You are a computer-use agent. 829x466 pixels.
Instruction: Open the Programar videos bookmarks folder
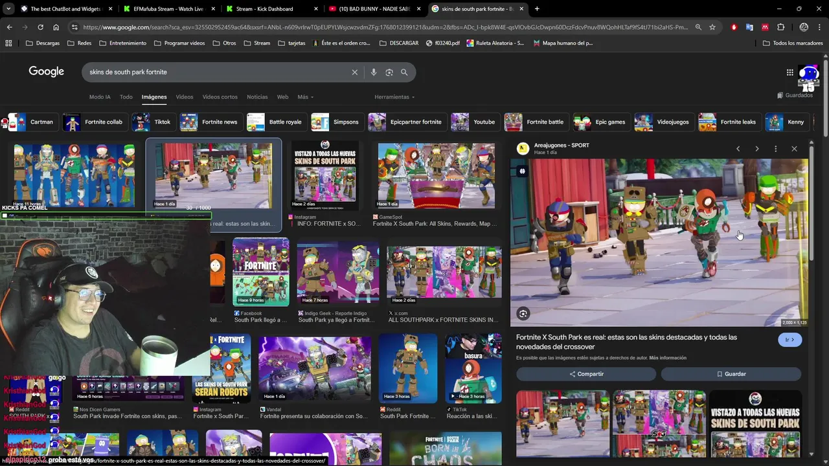pyautogui.click(x=179, y=43)
